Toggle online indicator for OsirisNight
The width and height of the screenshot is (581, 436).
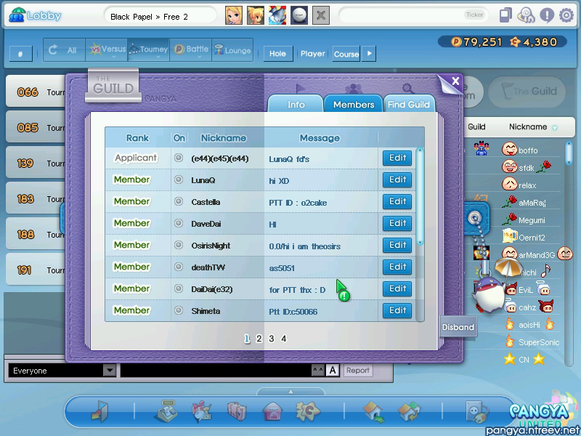click(179, 245)
